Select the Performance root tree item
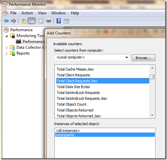The height and width of the screenshot is (160, 167). [x=22, y=30]
